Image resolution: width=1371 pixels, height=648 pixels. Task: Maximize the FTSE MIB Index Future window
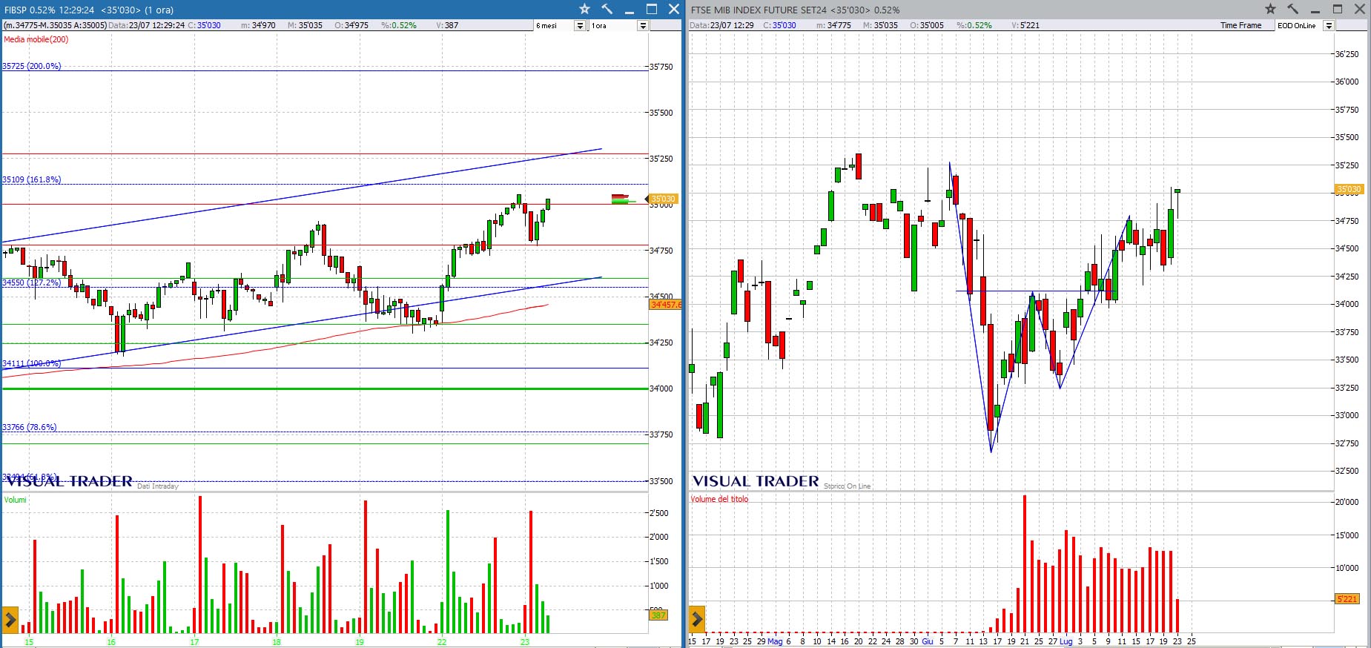tap(1338, 9)
